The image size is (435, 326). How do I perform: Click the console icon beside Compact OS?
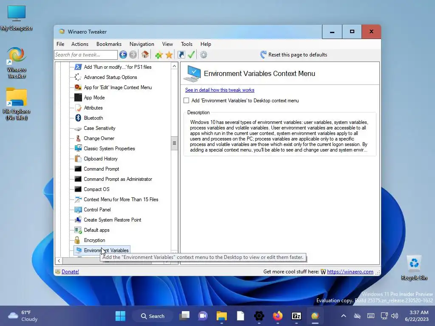coord(78,189)
